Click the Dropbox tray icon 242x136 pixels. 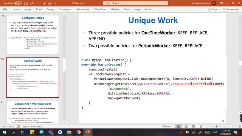(187, 132)
